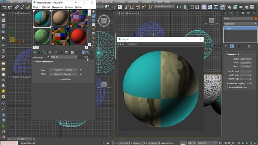Click the Mask map type button
This screenshot has width=258, height=145.
click(86, 57)
